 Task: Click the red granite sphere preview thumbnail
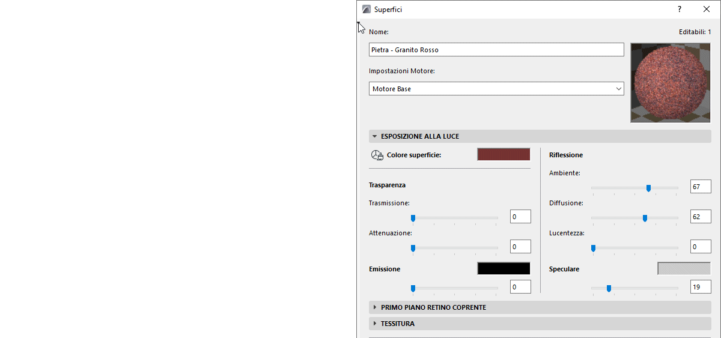(671, 83)
